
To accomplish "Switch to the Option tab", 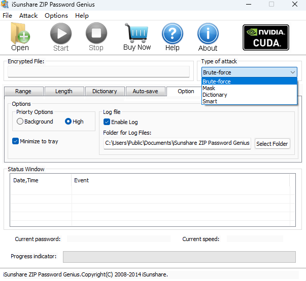I will tap(186, 91).
